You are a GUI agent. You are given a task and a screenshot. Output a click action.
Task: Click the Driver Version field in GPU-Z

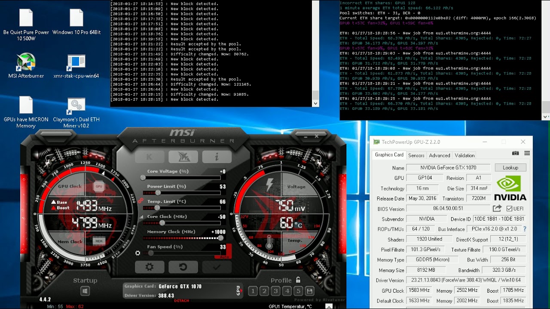pyautogui.click(x=467, y=280)
